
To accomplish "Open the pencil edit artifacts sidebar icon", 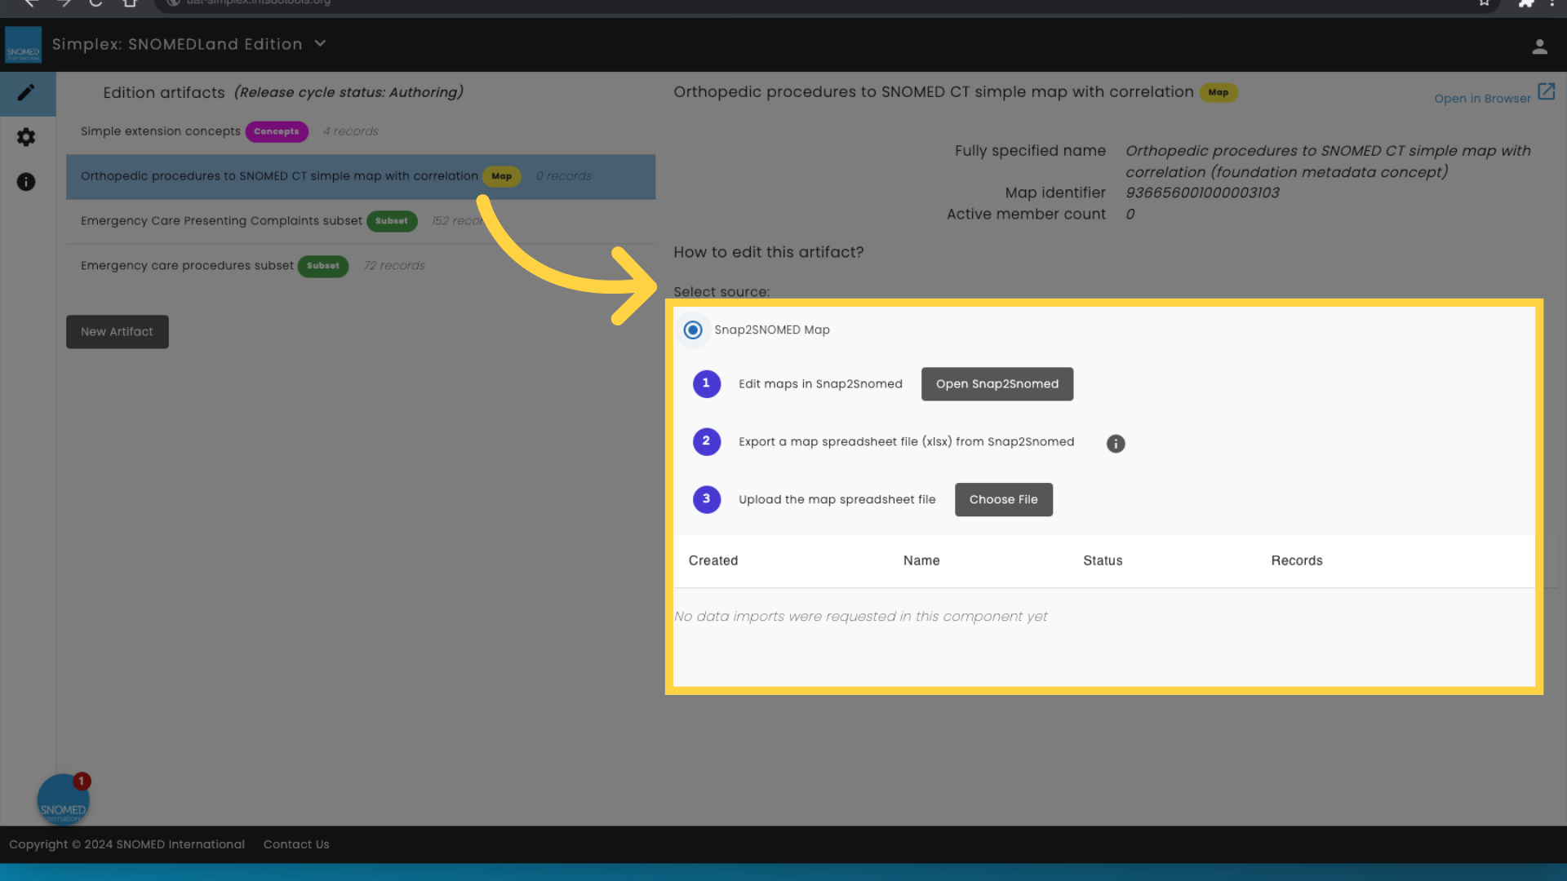I will click(26, 93).
